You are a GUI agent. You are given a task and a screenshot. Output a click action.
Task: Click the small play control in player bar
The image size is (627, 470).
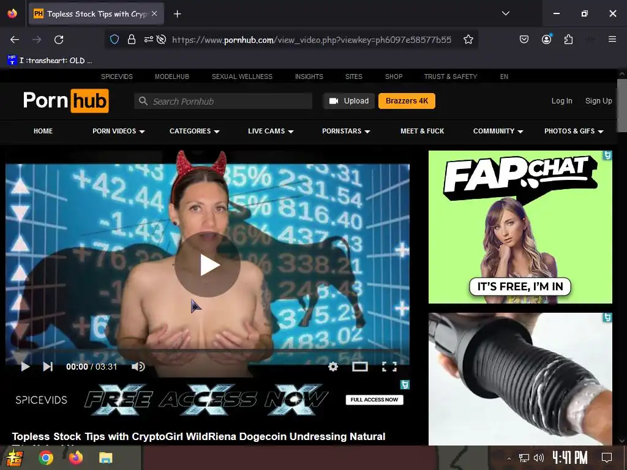24,367
